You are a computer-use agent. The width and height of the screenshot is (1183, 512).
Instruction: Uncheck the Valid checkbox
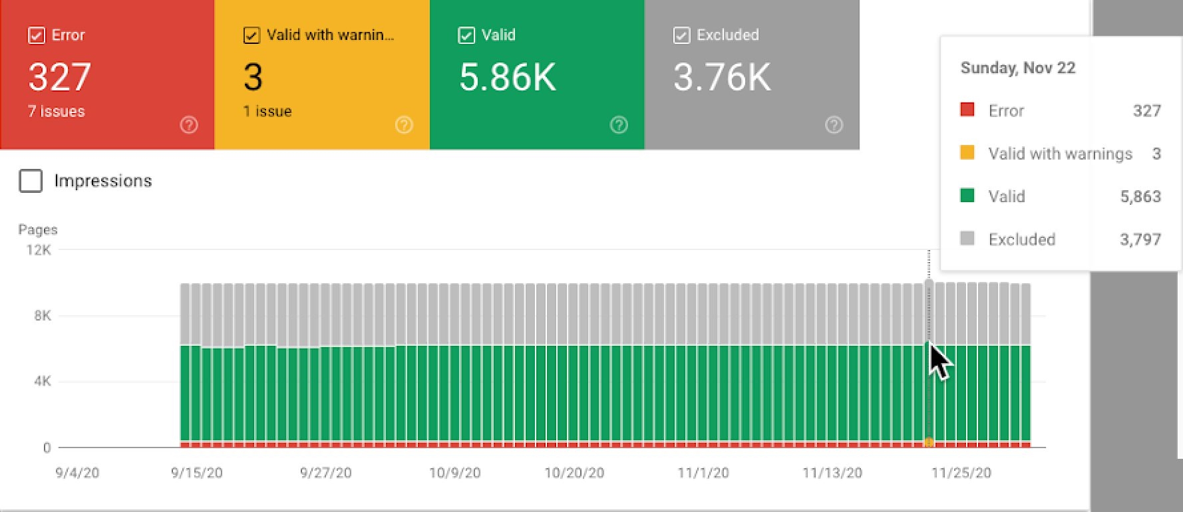click(466, 35)
